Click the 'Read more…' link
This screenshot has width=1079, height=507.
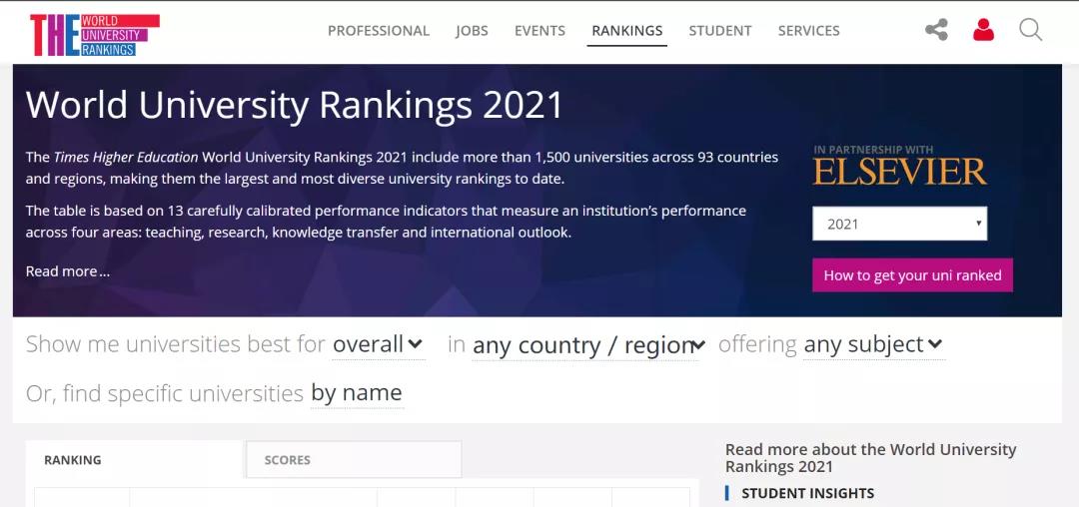click(68, 271)
